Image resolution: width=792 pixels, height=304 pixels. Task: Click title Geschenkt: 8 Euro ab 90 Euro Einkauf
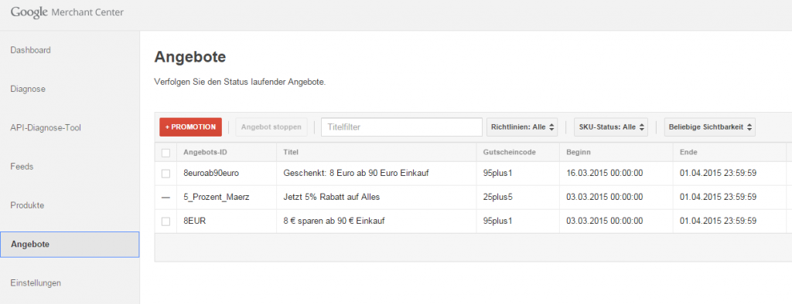(x=357, y=174)
